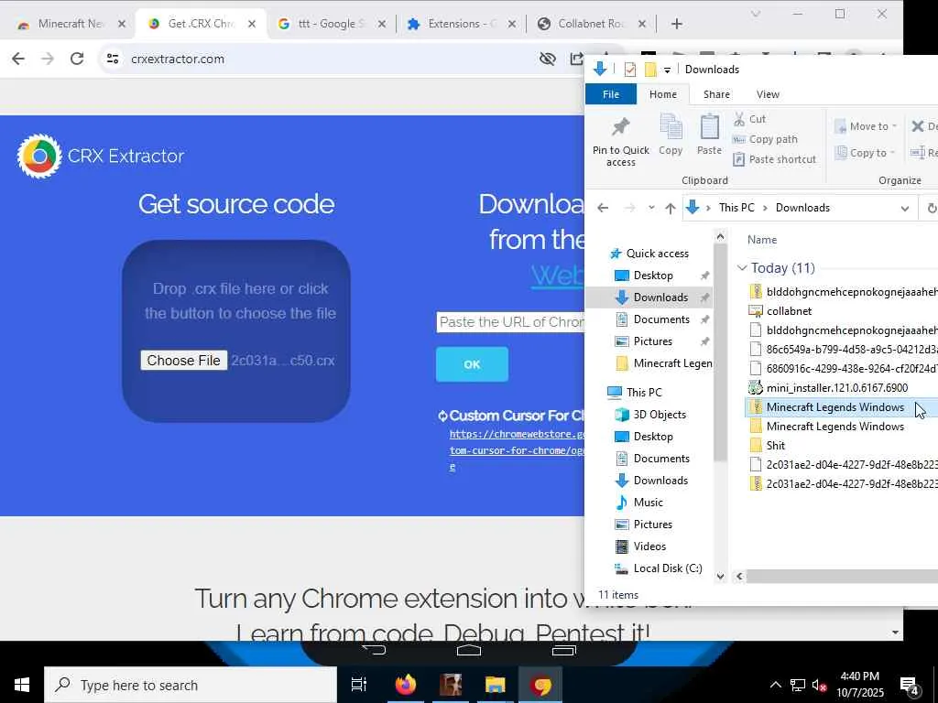Select the Home ribbon tab in Explorer
The width and height of the screenshot is (938, 703).
663,94
